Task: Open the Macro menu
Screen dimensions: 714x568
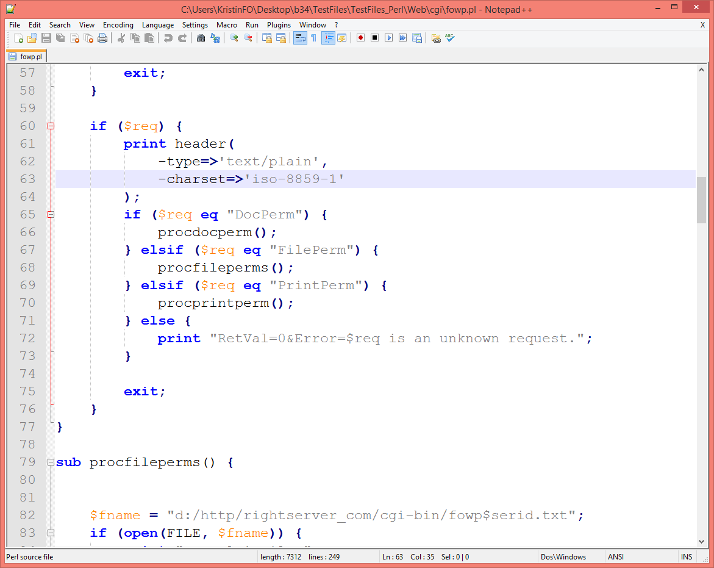Action: click(x=227, y=25)
